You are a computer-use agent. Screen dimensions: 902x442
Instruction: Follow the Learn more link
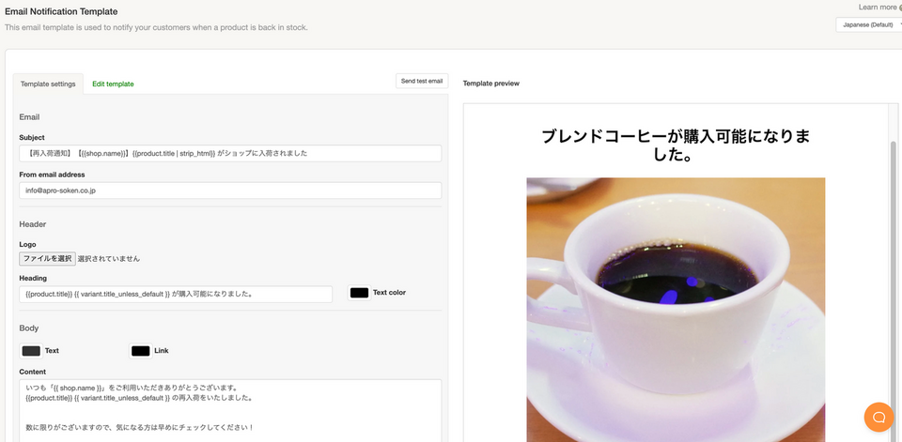878,7
